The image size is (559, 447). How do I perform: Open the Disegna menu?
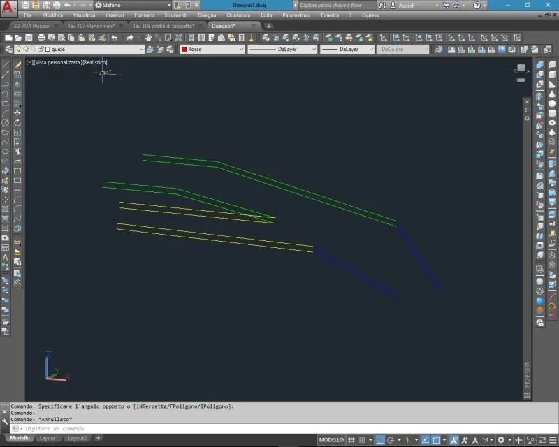click(207, 15)
